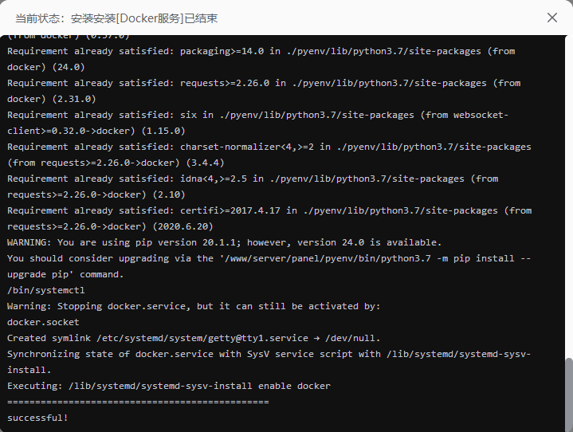Click the 'Stopping docker.service' warning line

pos(194,306)
